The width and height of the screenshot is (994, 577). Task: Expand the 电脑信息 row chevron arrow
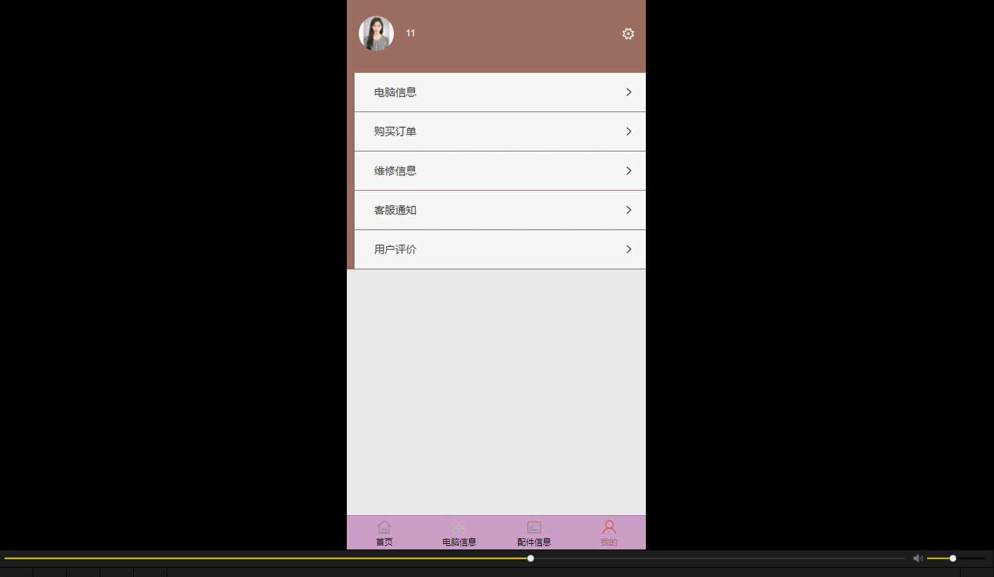(629, 92)
